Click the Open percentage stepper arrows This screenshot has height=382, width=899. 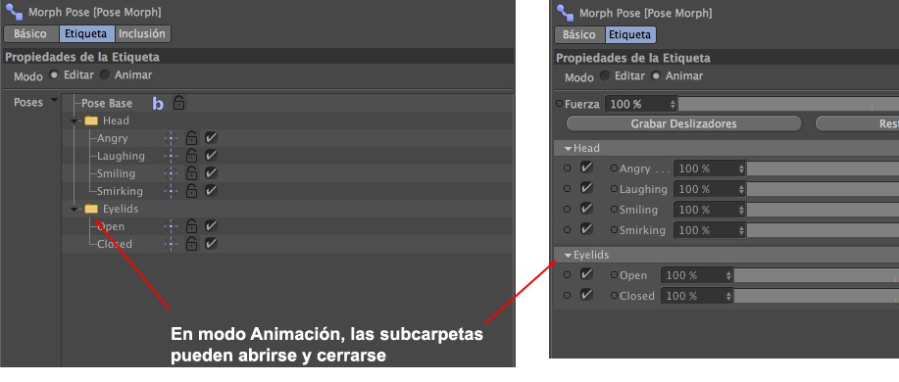728,275
